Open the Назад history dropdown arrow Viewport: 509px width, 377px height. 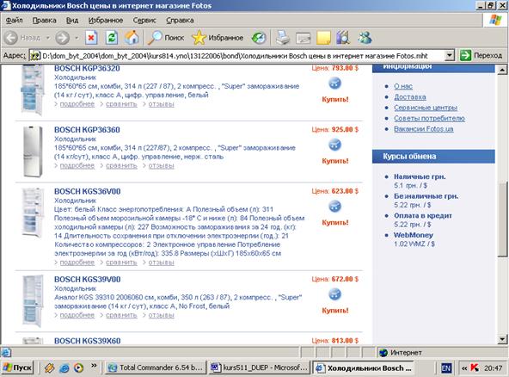tap(48, 38)
